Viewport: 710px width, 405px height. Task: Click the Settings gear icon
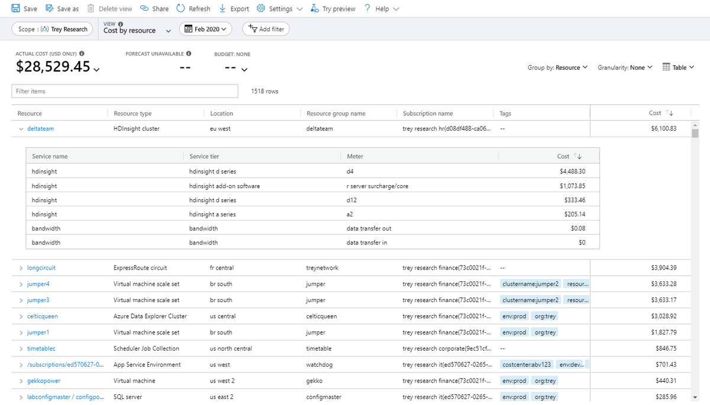pyautogui.click(x=260, y=9)
